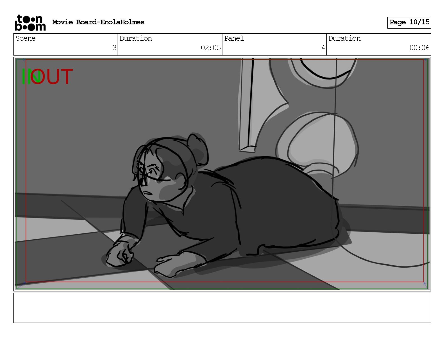Open the storyboard panel drawing of the crawling woman
Viewport: 445px width, 343px height.
click(222, 174)
